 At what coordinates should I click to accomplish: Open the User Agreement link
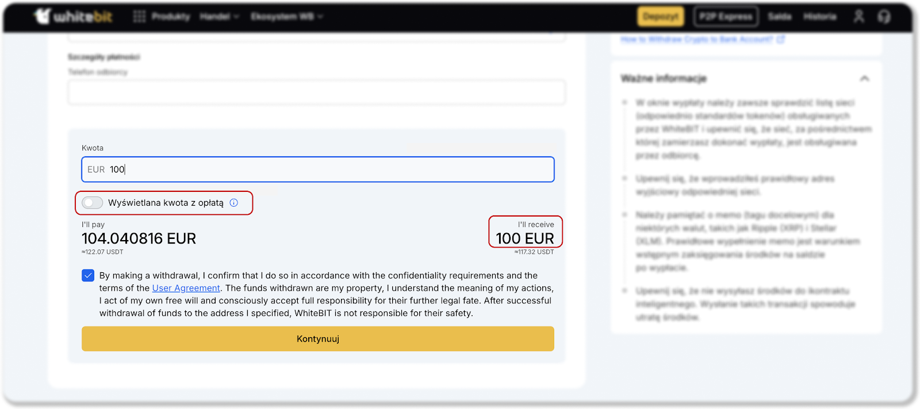click(186, 288)
